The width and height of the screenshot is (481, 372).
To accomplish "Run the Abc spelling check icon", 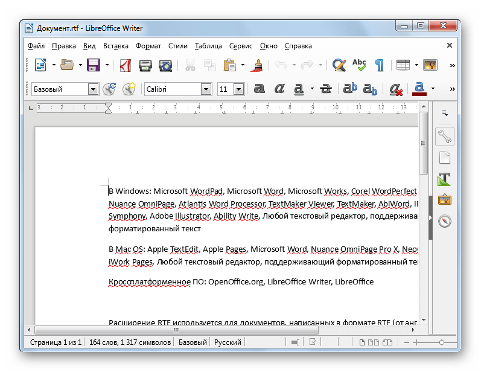I will (359, 65).
